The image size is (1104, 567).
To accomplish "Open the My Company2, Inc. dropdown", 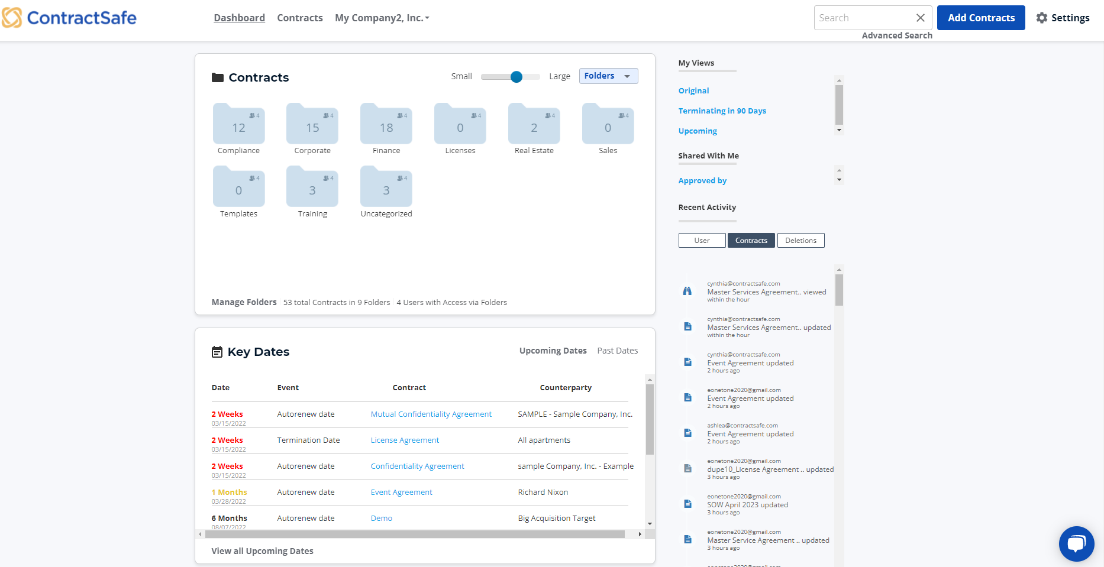I will coord(382,18).
